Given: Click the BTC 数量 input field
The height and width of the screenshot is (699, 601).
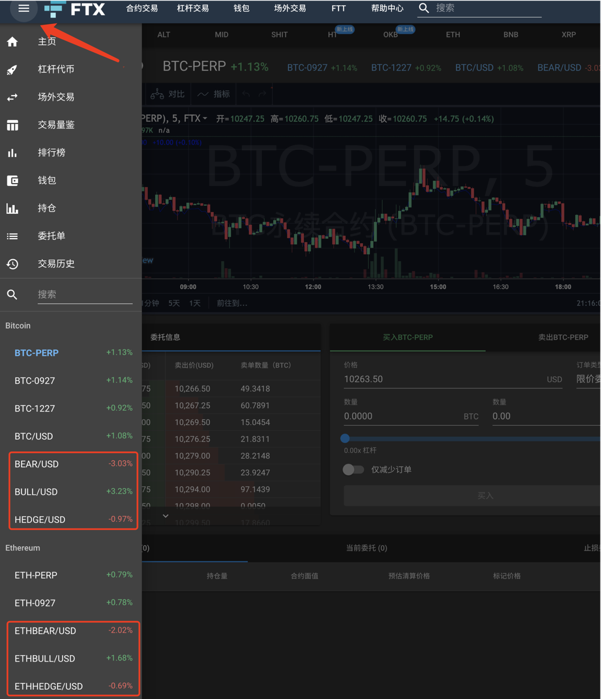Looking at the screenshot, I should point(411,417).
